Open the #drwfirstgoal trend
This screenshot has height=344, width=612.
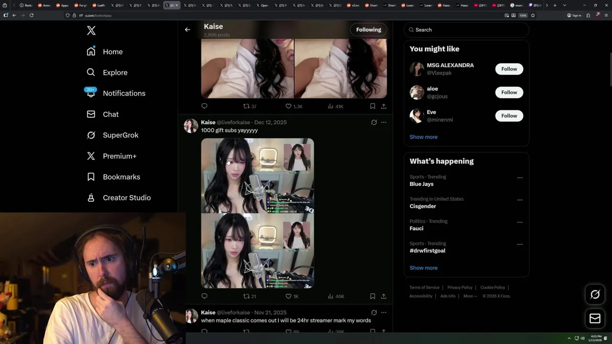coord(427,251)
